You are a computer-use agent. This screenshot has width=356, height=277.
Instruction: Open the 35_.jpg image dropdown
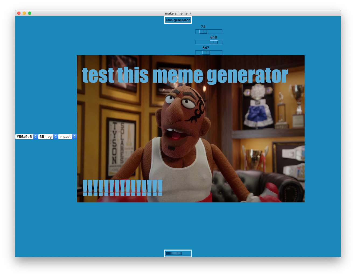pos(48,137)
